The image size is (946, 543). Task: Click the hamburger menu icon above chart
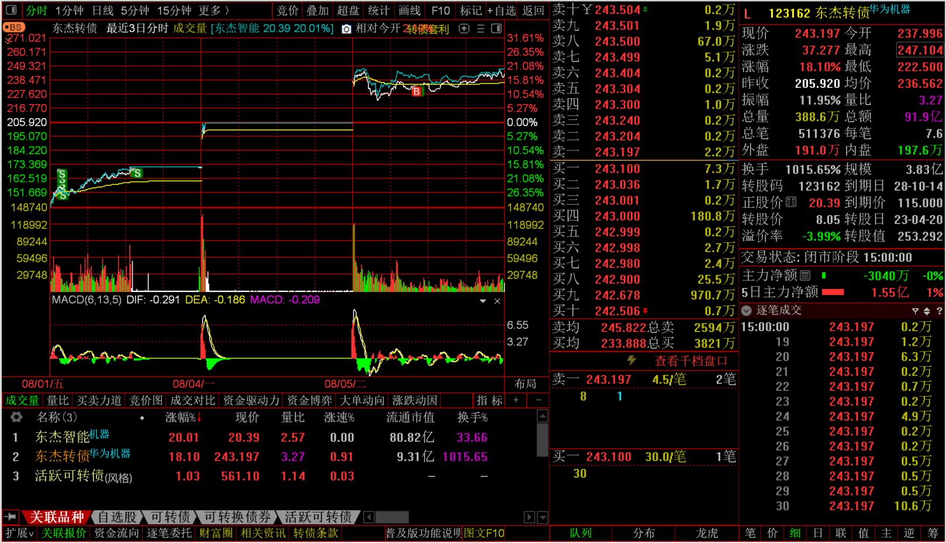[480, 29]
